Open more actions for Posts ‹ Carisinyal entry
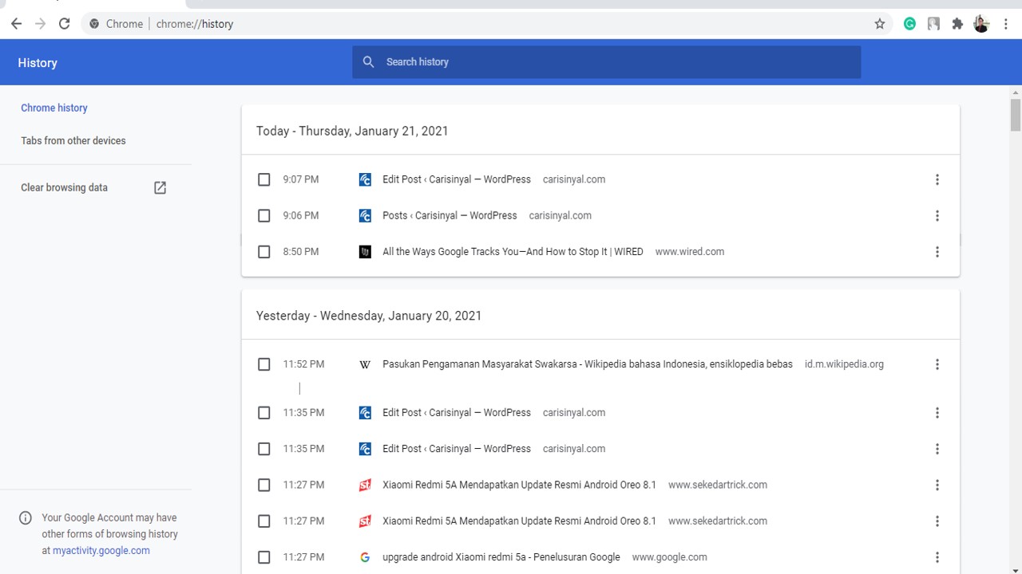Screen dimensions: 1022x574 click(x=937, y=215)
